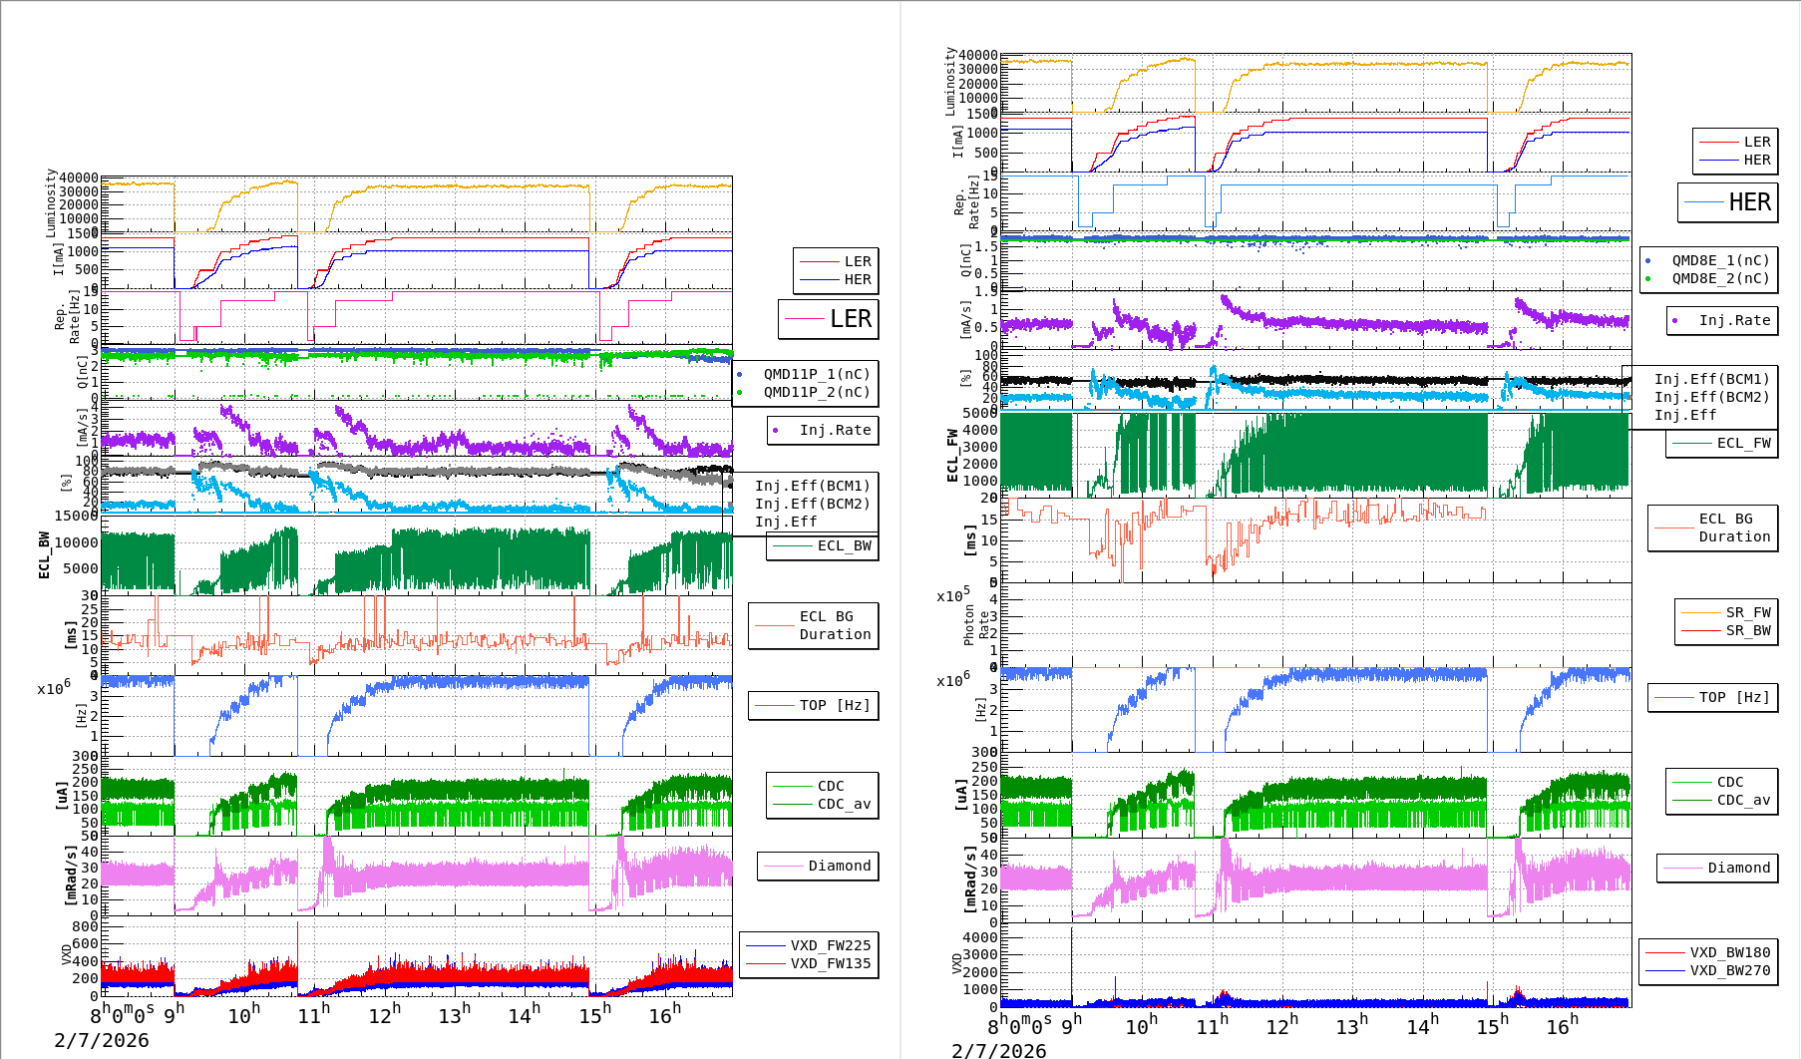Click the SR_FW legend entry
This screenshot has height=1059, width=1801.
[x=1747, y=612]
